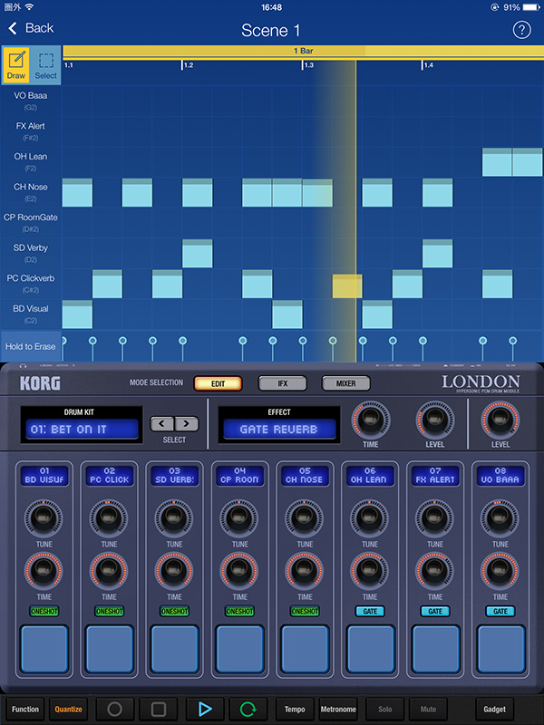
Task: Stop playback with the square button
Action: 159,709
